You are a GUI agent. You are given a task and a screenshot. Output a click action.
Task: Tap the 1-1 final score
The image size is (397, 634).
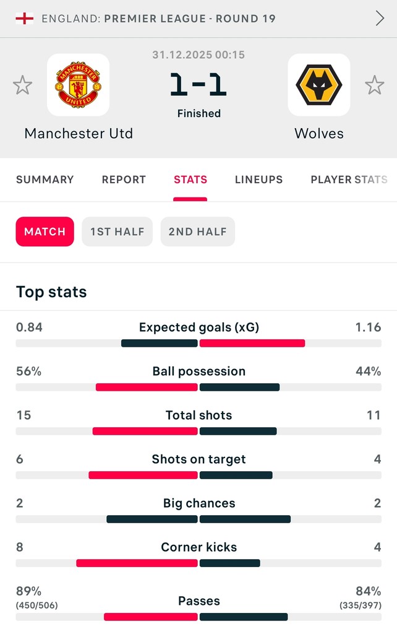point(198,85)
